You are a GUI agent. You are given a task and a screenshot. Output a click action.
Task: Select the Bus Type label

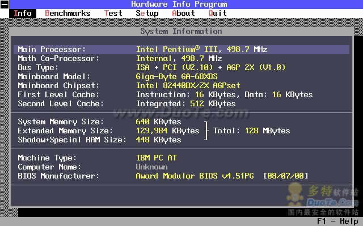pyautogui.click(x=38, y=68)
